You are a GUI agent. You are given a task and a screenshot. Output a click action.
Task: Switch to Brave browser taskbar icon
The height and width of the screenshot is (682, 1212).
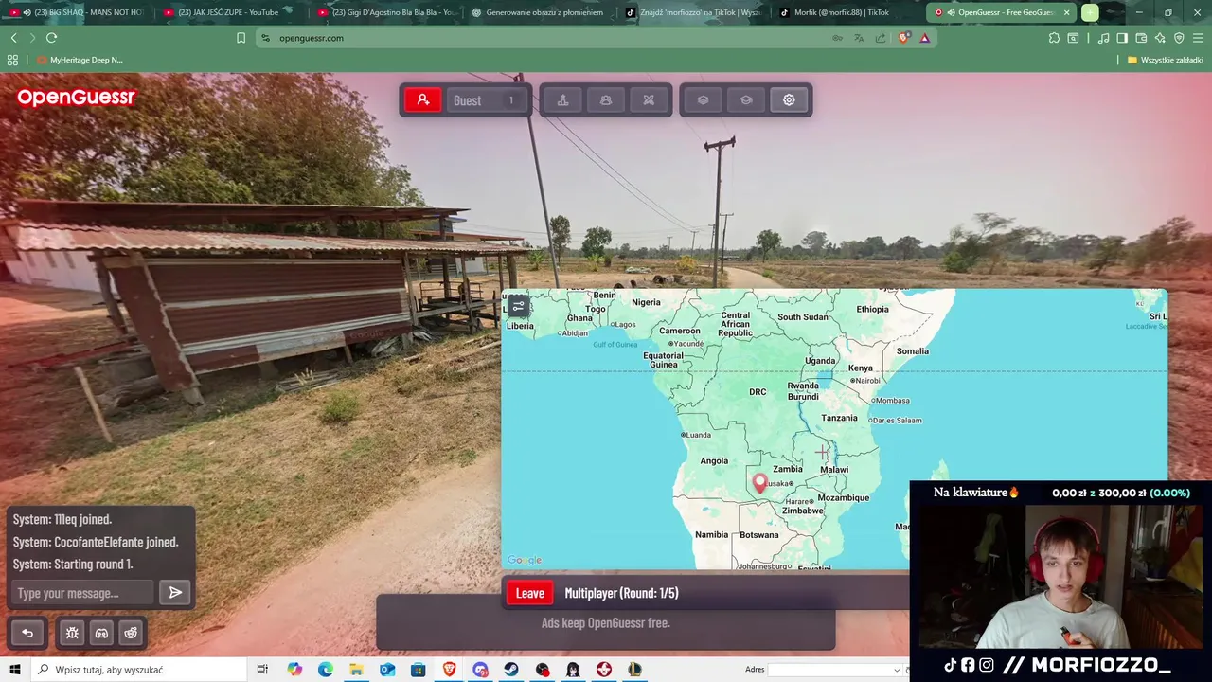449,670
